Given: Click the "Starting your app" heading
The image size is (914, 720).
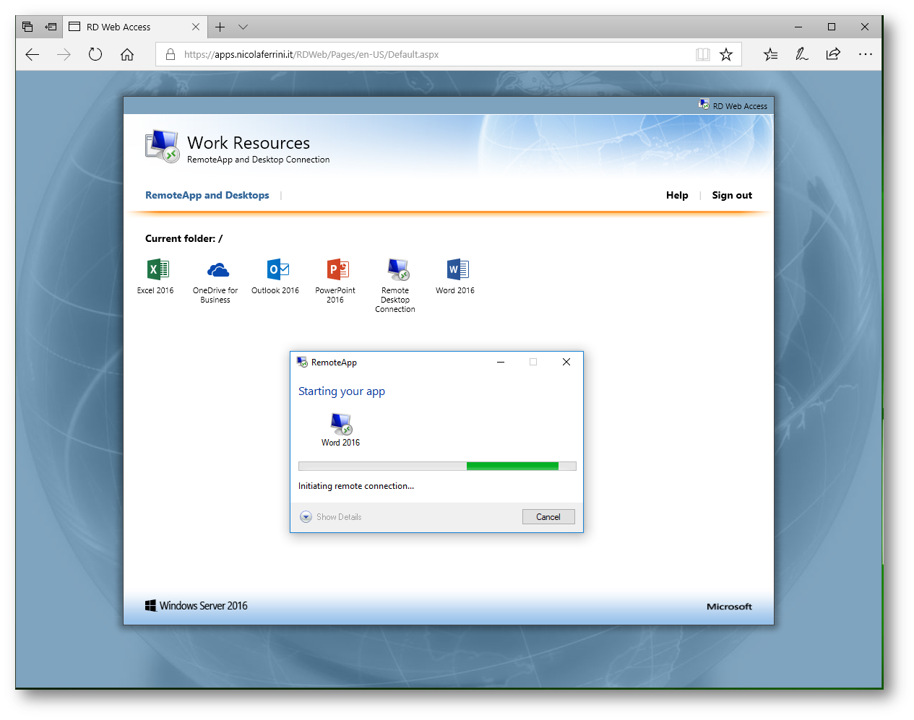Looking at the screenshot, I should click(342, 391).
